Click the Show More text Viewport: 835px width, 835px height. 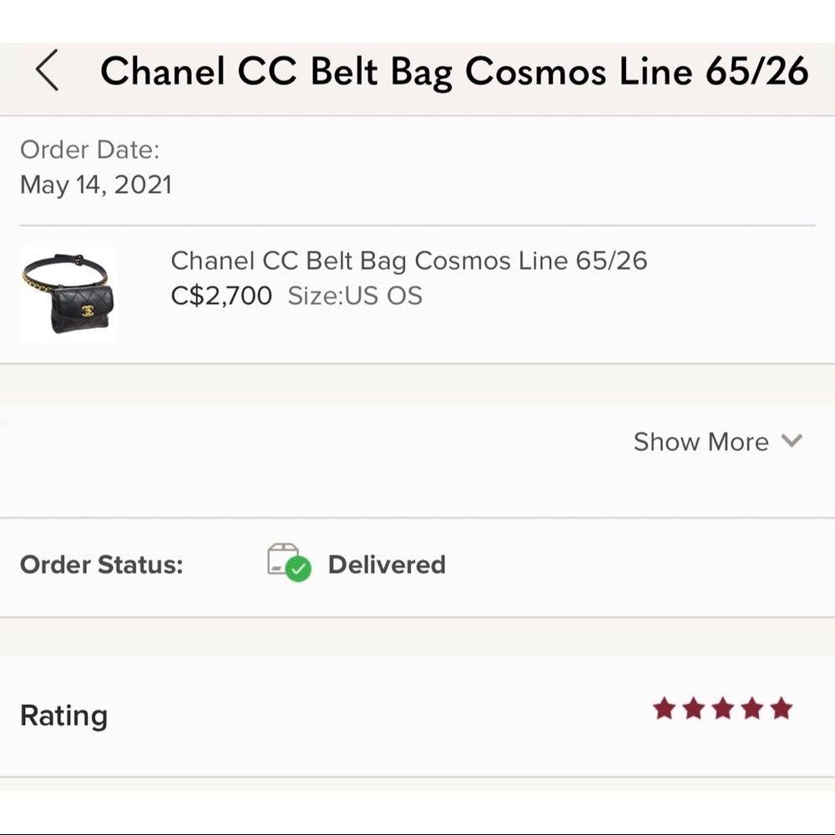coord(701,442)
